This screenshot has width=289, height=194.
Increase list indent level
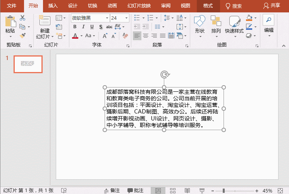(x=146, y=27)
